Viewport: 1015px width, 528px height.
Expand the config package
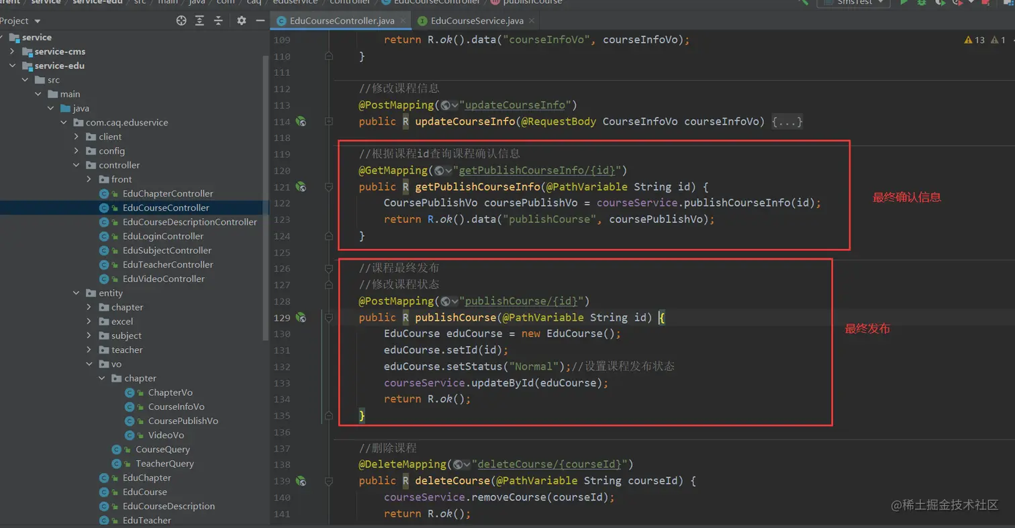[77, 151]
